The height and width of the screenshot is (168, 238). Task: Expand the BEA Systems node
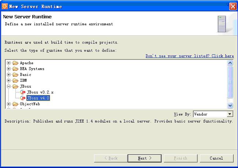9,69
